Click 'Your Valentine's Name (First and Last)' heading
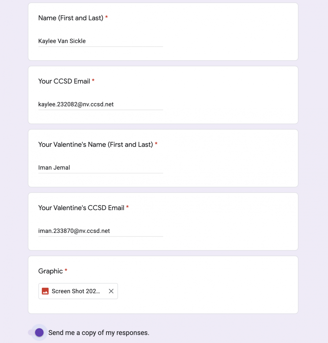 coord(96,144)
